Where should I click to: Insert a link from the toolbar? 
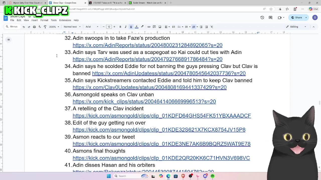coord(149,27)
